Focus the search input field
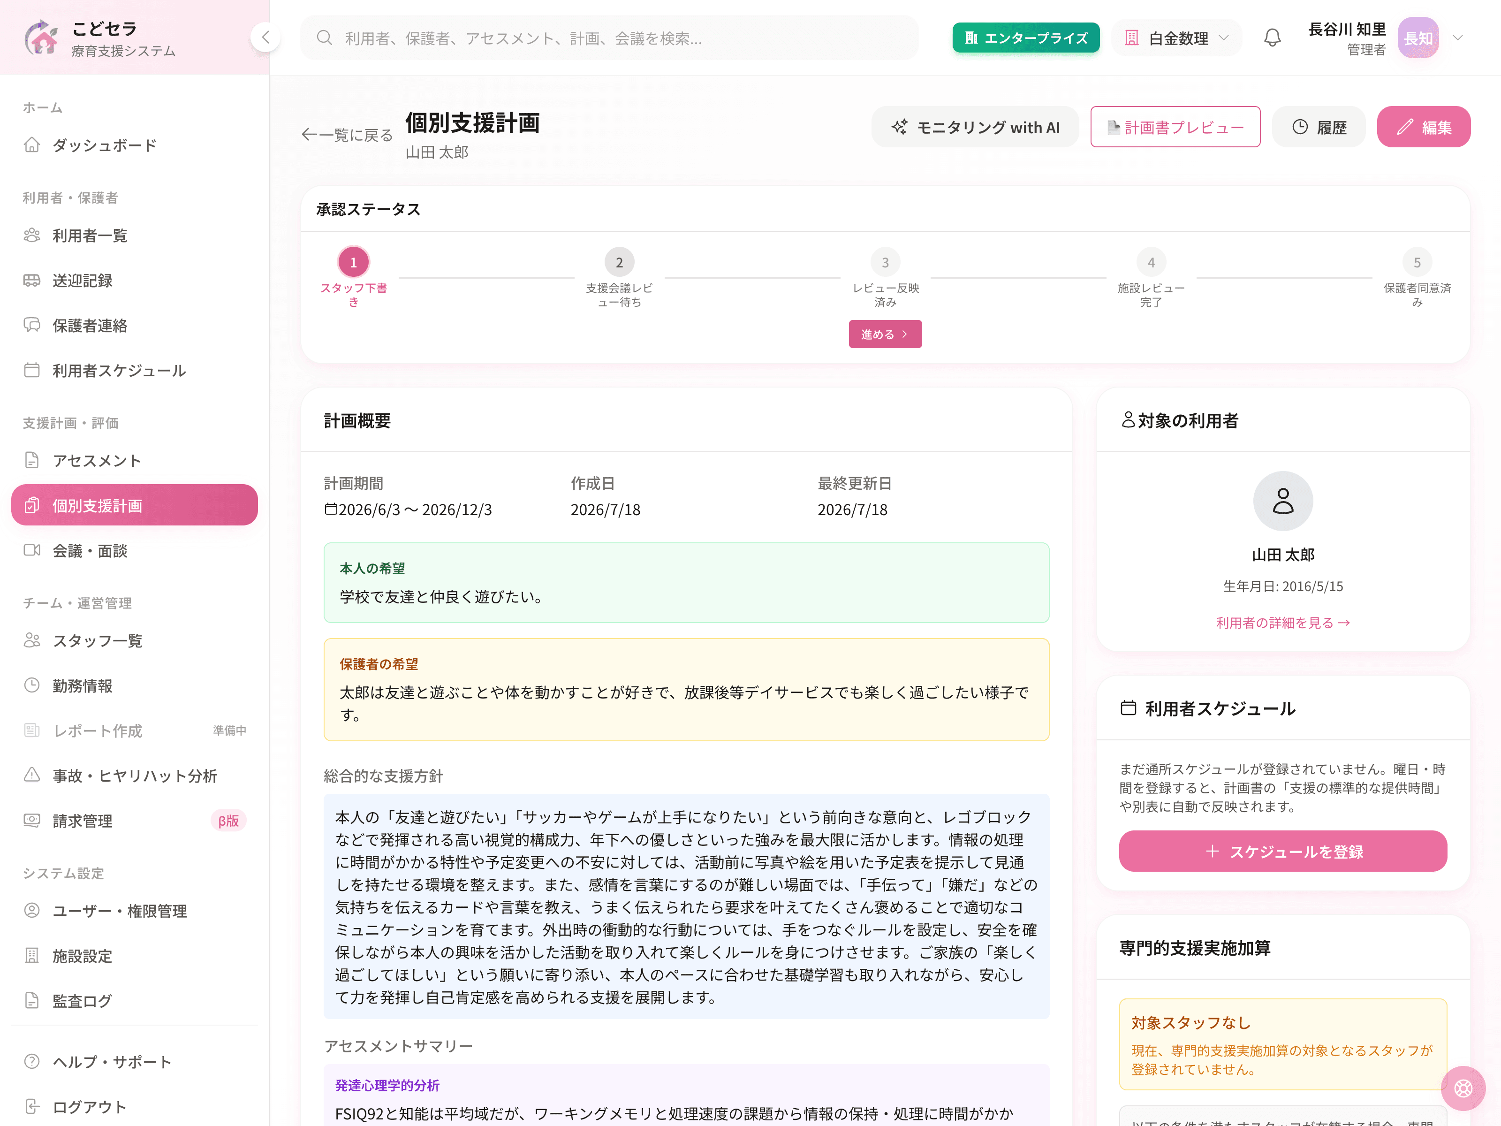Image resolution: width=1501 pixels, height=1126 pixels. (x=609, y=38)
